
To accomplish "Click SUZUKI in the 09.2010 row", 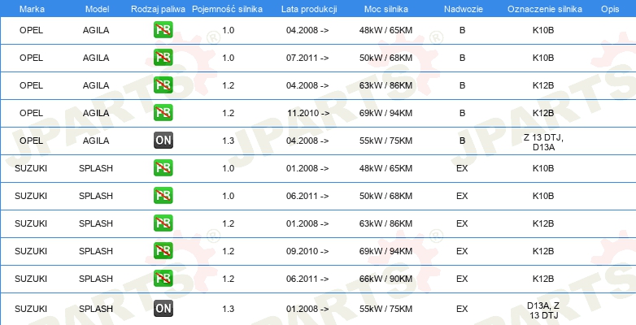I will (31, 251).
